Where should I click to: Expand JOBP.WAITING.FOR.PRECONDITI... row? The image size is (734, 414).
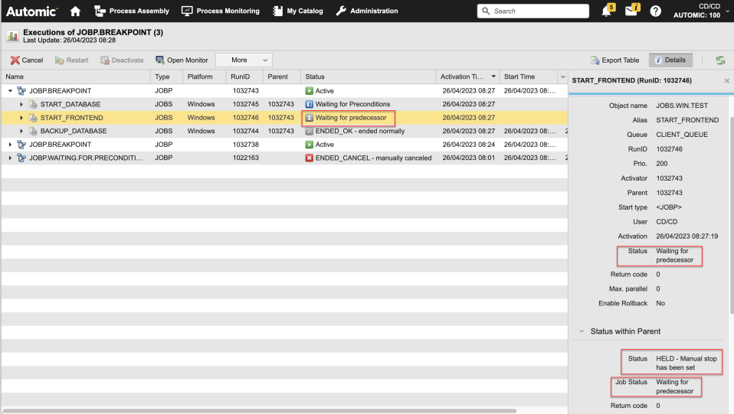pos(10,158)
